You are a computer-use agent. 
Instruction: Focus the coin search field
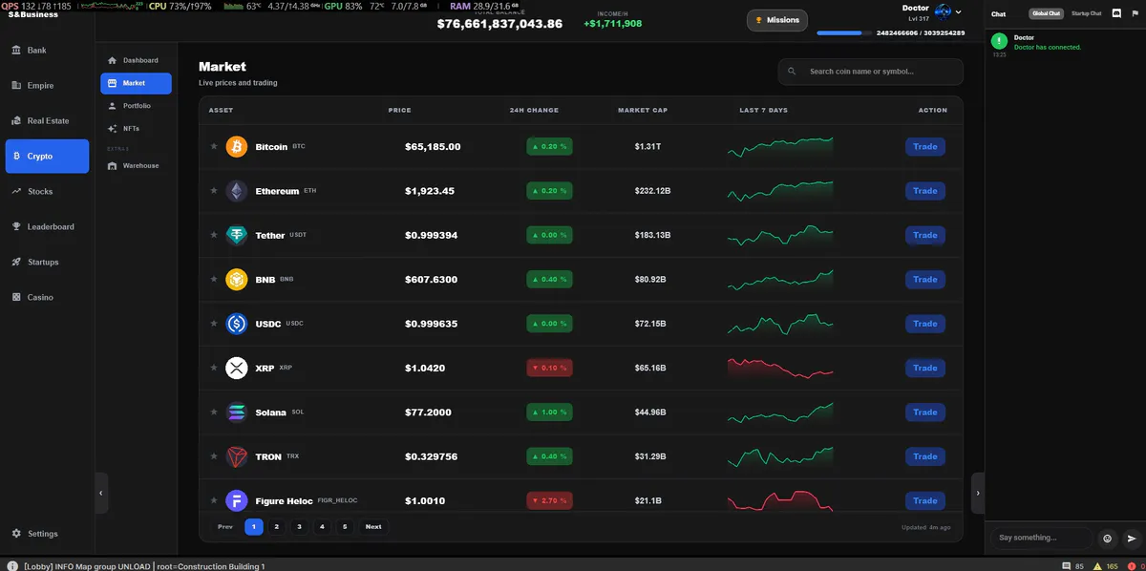(x=871, y=72)
